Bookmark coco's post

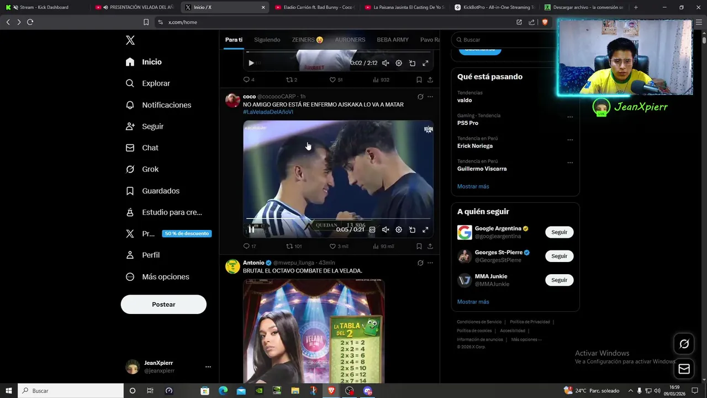(419, 246)
